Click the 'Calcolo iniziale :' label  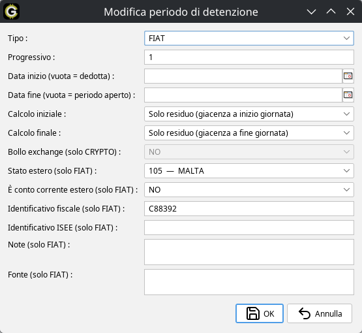point(37,114)
